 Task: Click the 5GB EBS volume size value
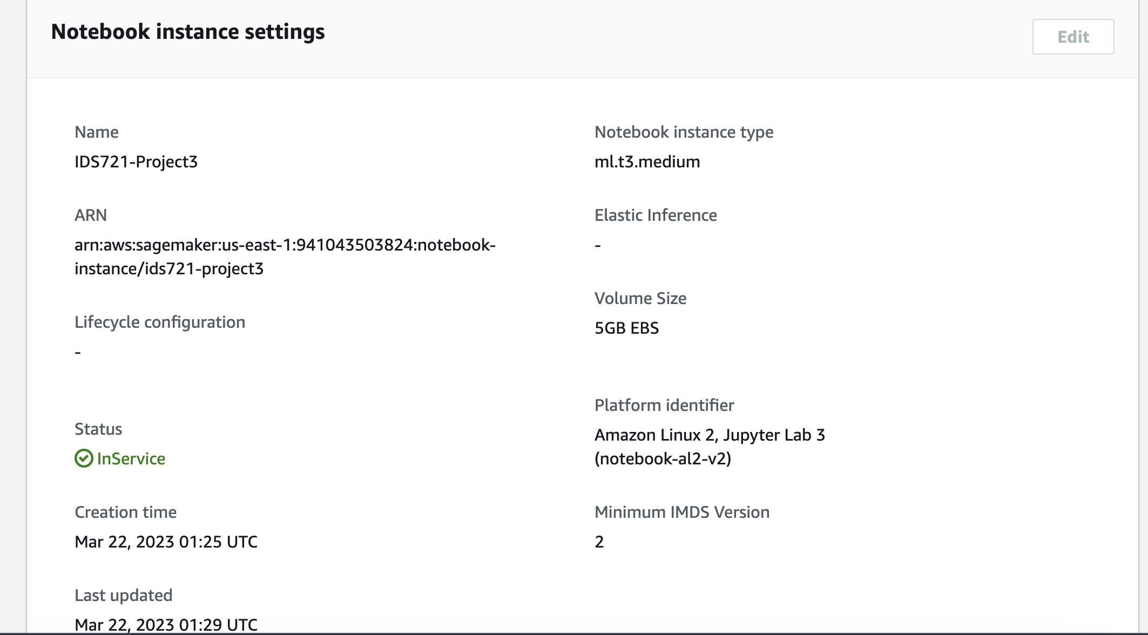pyautogui.click(x=626, y=328)
